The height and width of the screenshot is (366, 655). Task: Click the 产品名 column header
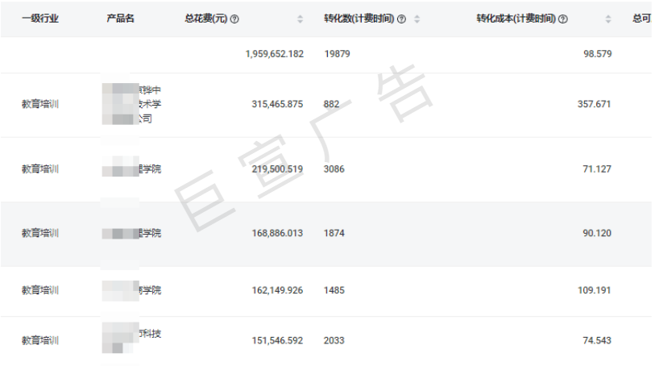click(x=120, y=19)
